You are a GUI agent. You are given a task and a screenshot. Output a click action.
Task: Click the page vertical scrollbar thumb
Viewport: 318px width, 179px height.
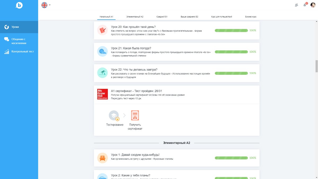316,66
